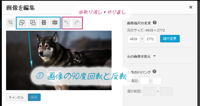Click the first 縦横比 ratio field
Viewport: 200px width, 106px height.
[144, 81]
